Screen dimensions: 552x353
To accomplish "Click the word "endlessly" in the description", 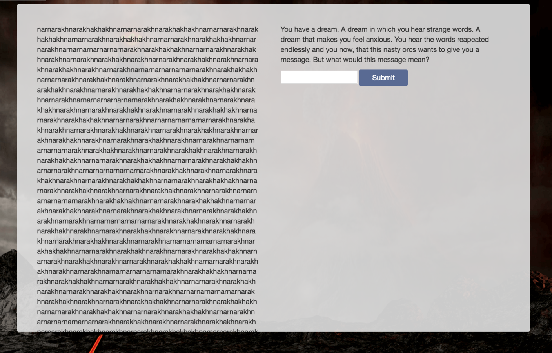I will tap(295, 50).
